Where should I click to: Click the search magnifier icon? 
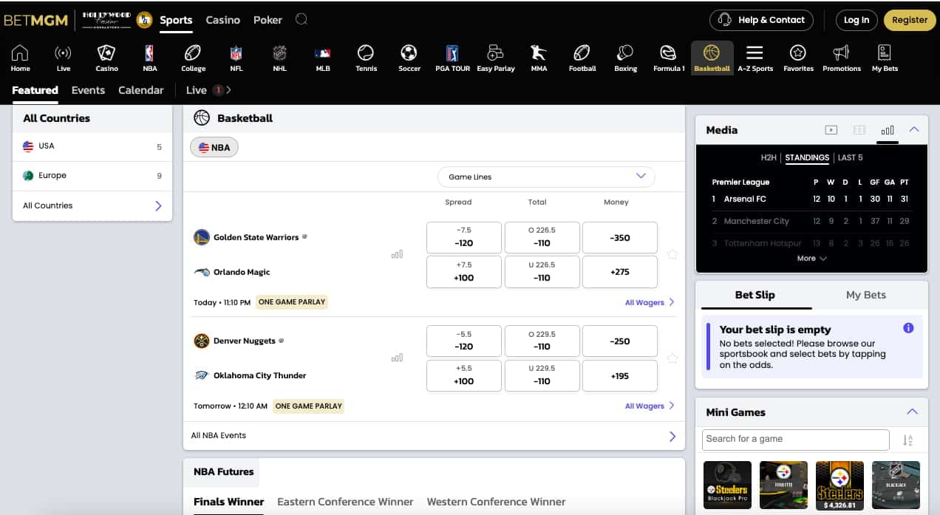(x=302, y=19)
